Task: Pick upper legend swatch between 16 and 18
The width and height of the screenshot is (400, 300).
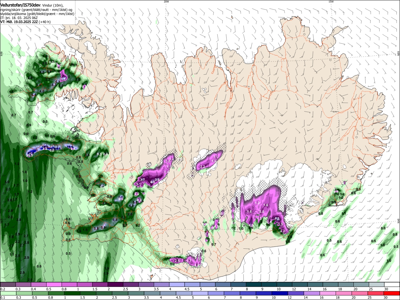Action: pyautogui.click(x=330, y=284)
